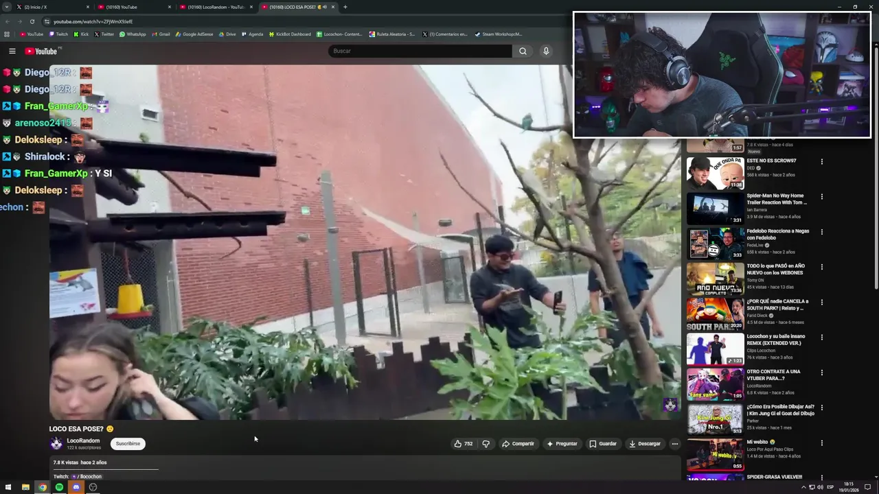Image resolution: width=879 pixels, height=494 pixels.
Task: Open Fedelobo Reacciona a Negas thumbnail
Action: point(715,243)
